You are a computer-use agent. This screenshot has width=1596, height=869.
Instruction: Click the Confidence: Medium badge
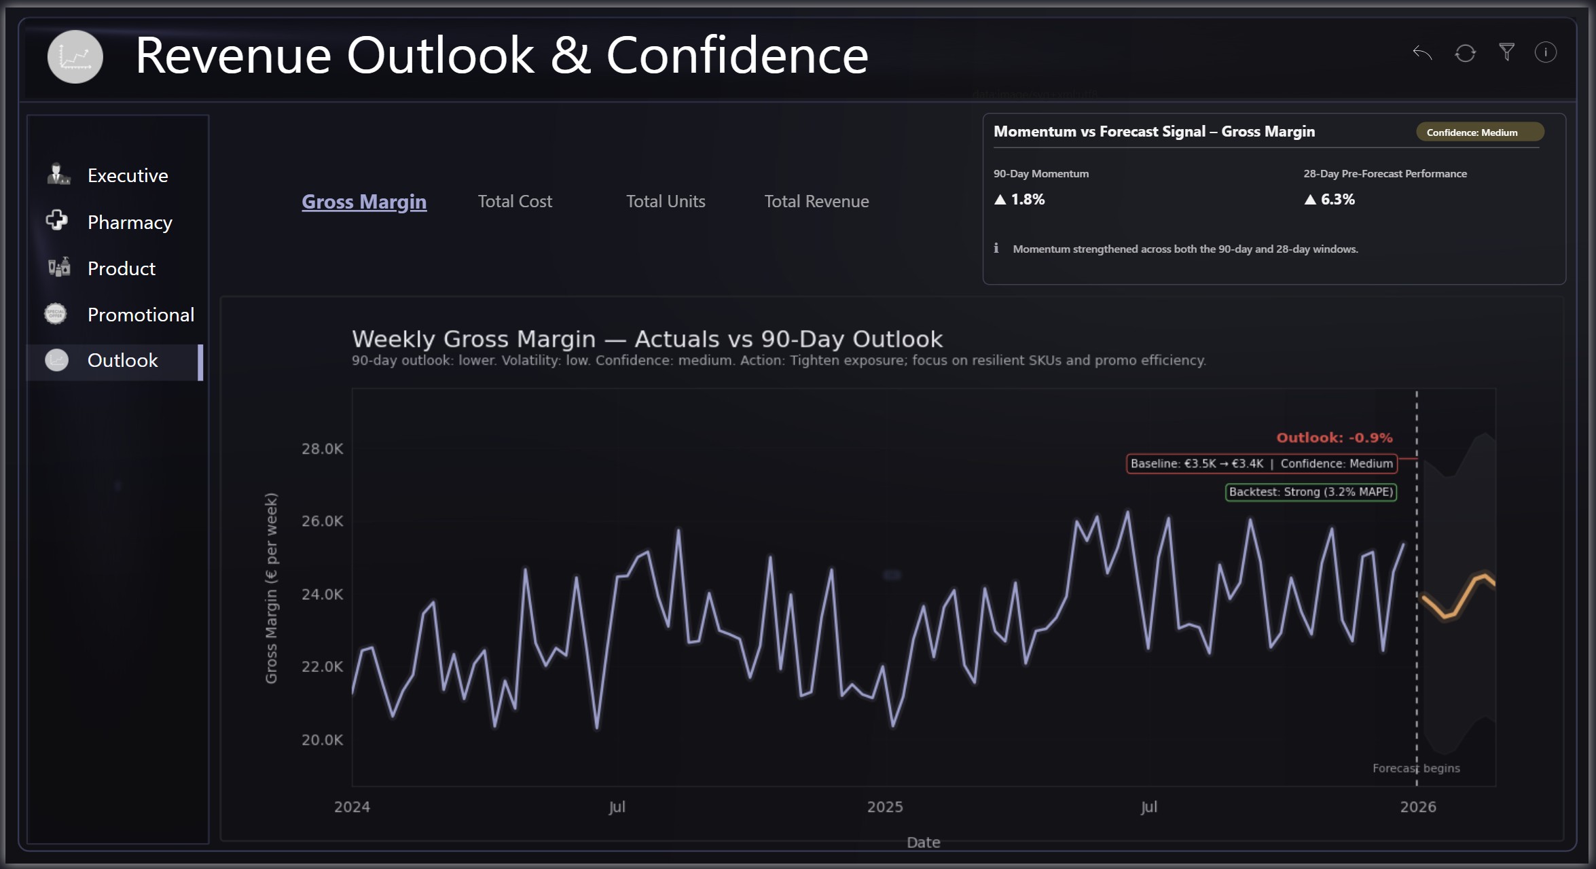(x=1479, y=132)
